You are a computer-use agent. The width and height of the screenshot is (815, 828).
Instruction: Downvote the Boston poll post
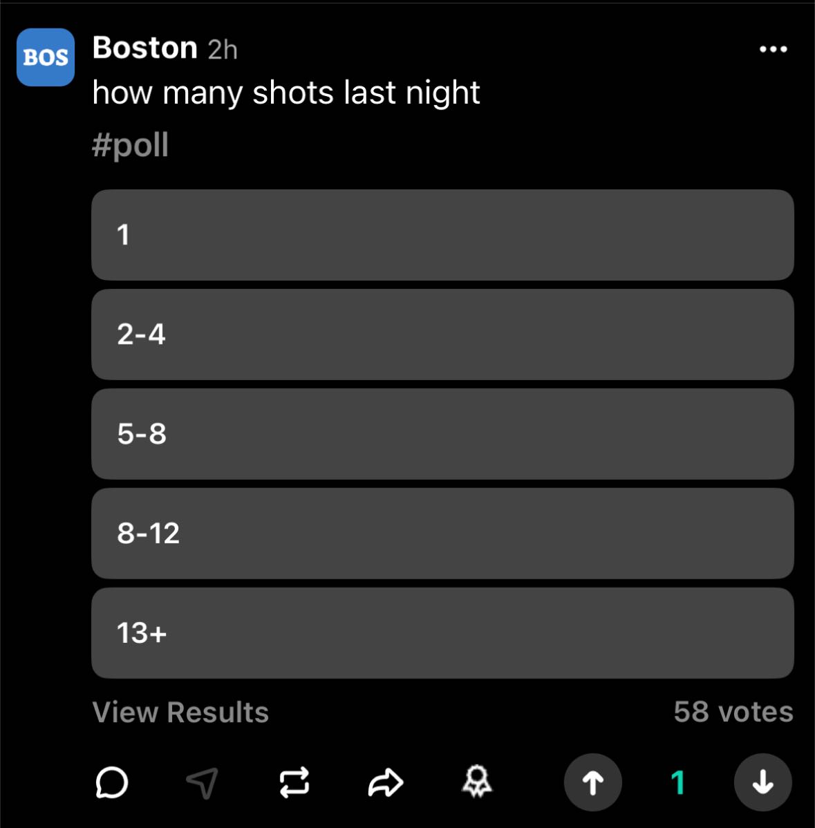pyautogui.click(x=762, y=782)
